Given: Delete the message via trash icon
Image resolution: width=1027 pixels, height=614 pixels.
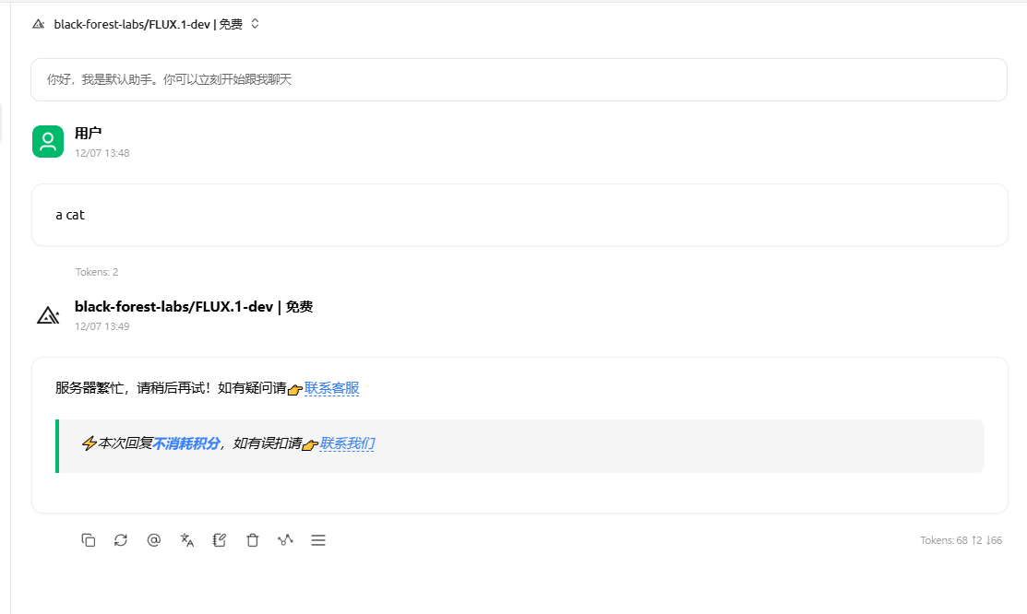Looking at the screenshot, I should (253, 540).
